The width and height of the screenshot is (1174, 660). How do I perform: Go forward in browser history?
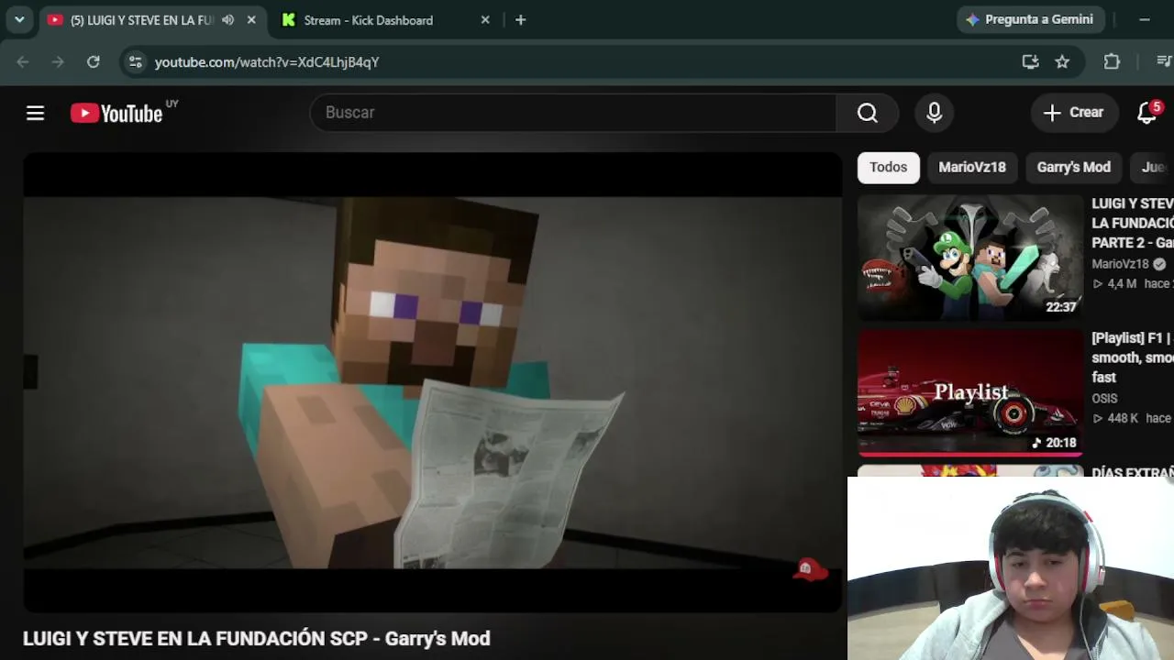58,61
